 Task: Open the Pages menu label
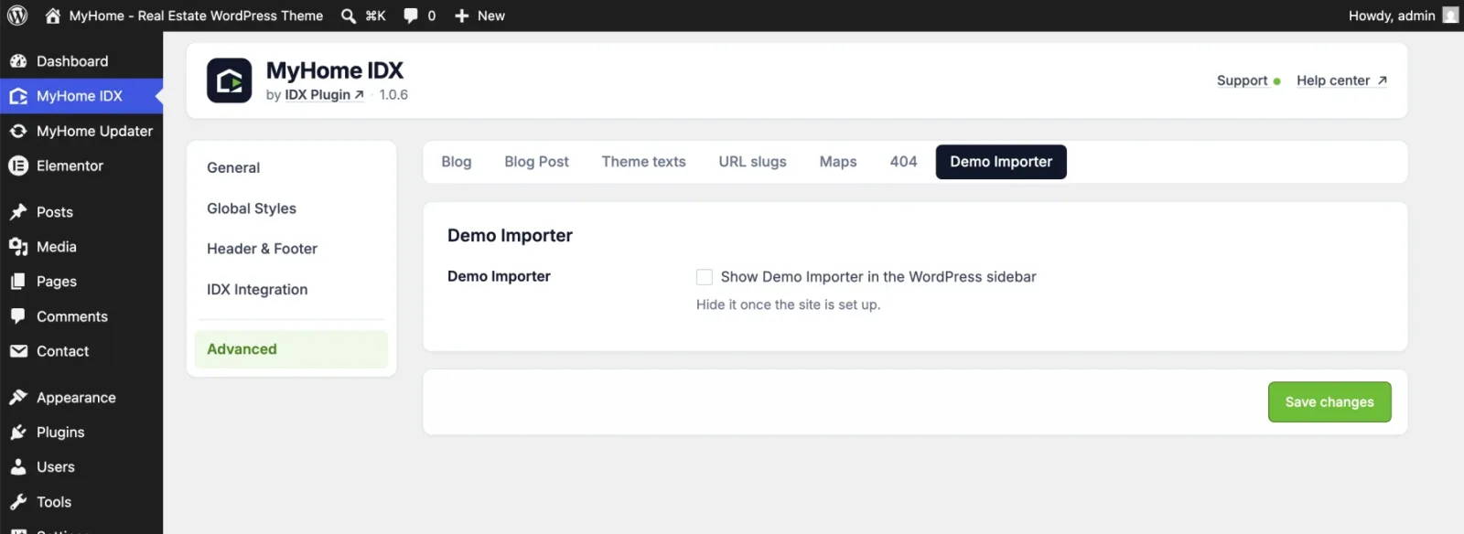point(57,282)
